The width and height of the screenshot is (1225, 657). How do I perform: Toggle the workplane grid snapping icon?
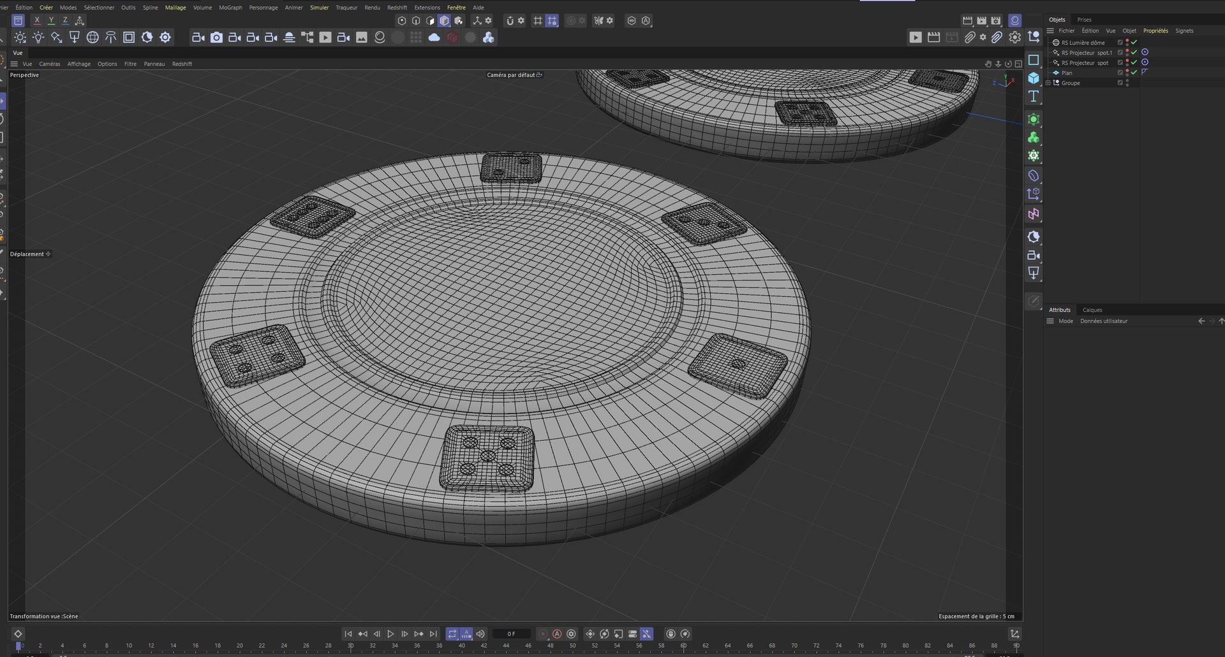tap(538, 20)
